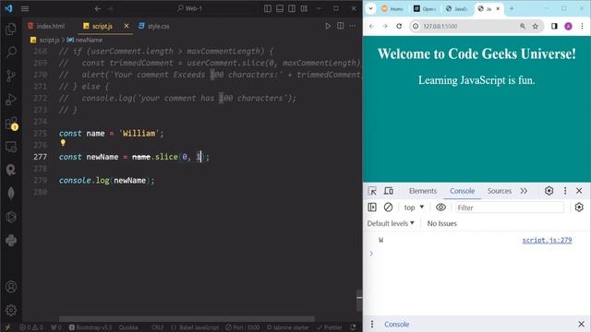Run the script.js file with play button
The height and width of the screenshot is (332, 591).
(x=328, y=26)
